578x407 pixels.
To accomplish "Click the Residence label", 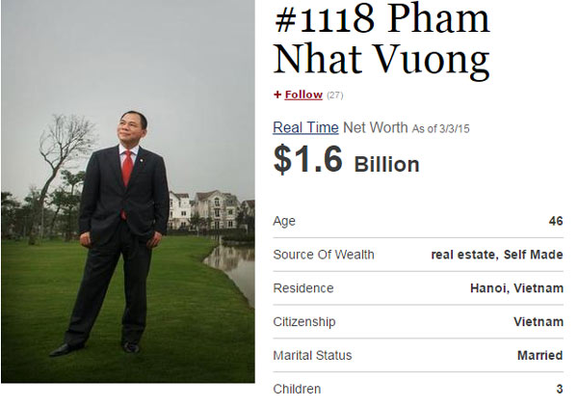I will pyautogui.click(x=303, y=288).
